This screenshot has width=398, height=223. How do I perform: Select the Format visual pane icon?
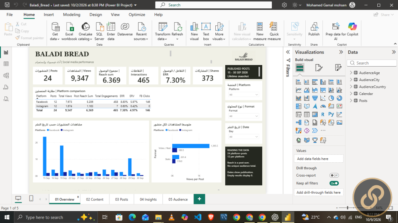(318, 67)
